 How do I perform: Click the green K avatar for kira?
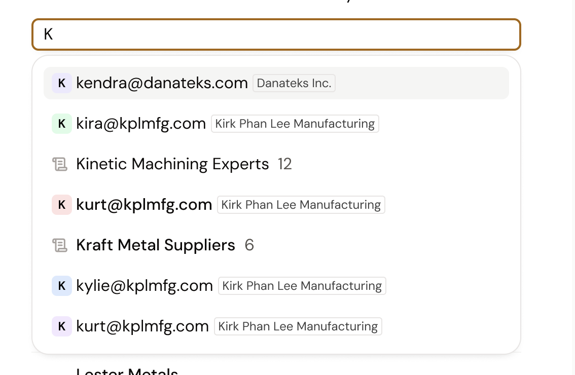coord(62,124)
